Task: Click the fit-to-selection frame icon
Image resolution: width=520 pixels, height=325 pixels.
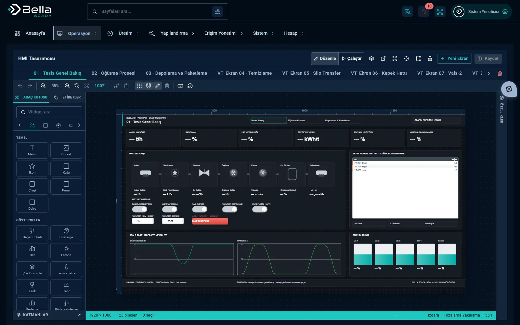Action: point(87,86)
